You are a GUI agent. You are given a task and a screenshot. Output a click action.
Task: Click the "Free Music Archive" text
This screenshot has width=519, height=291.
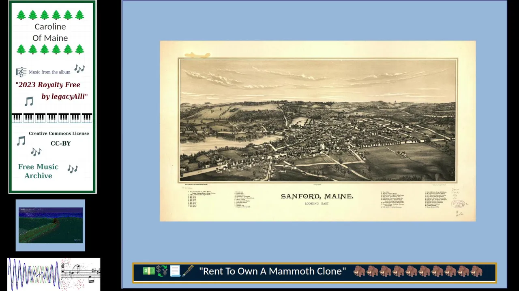tap(38, 171)
